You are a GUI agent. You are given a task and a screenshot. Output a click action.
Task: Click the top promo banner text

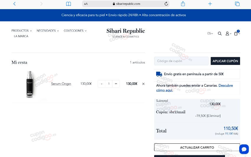123,15
